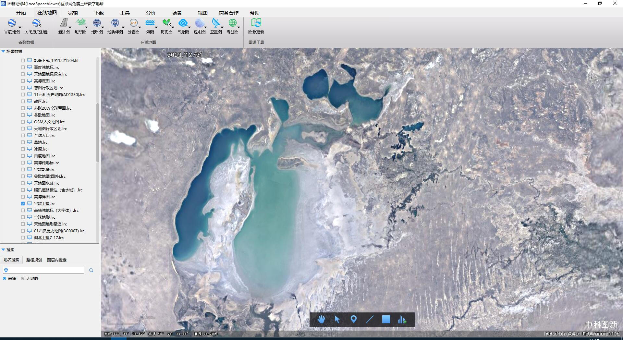Select the 透明图 transparent map icon

click(x=200, y=23)
